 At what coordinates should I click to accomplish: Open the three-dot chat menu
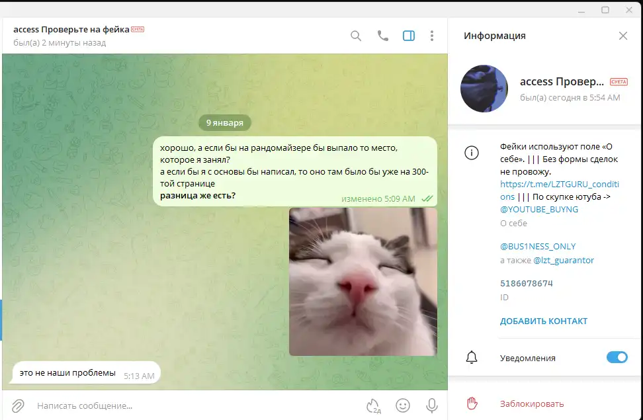(x=432, y=36)
